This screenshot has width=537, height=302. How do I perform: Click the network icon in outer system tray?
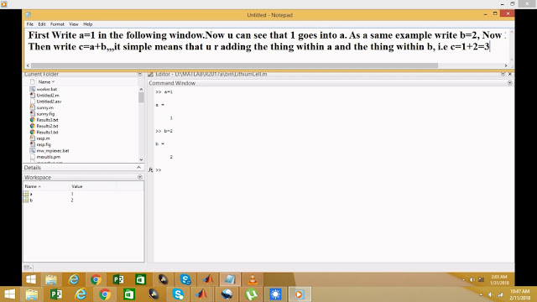point(500,294)
